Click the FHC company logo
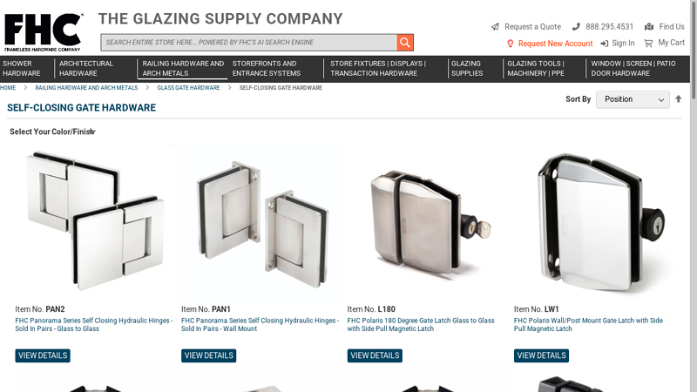 tap(44, 32)
